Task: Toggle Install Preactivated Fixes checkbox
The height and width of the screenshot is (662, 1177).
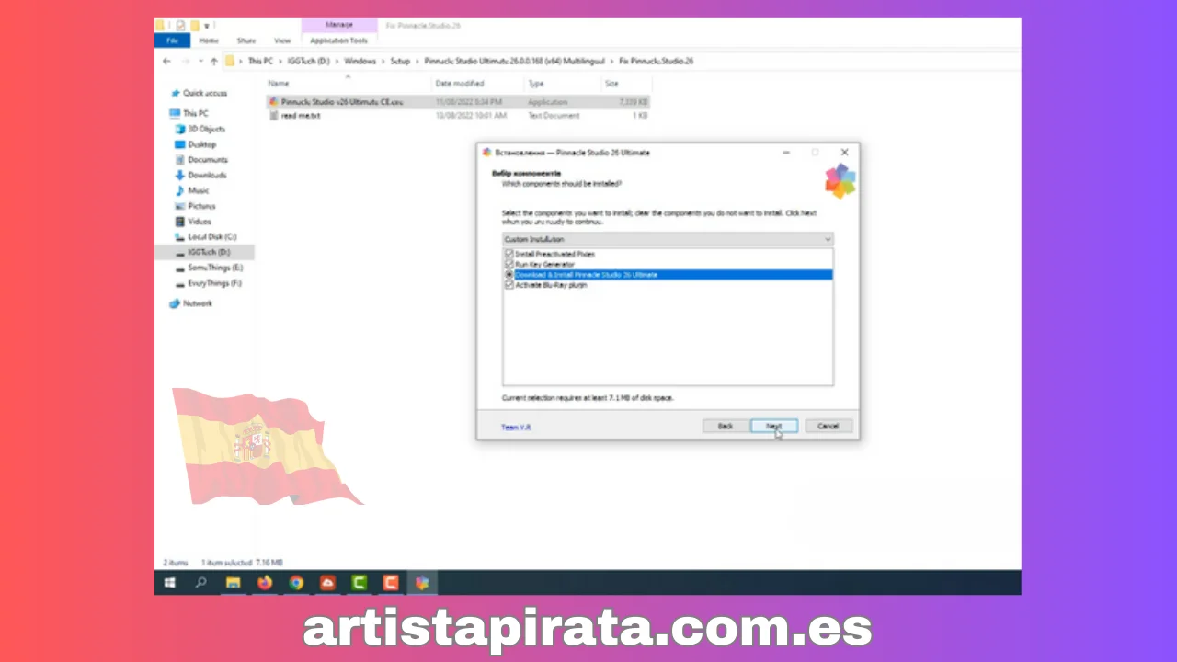Action: [509, 254]
